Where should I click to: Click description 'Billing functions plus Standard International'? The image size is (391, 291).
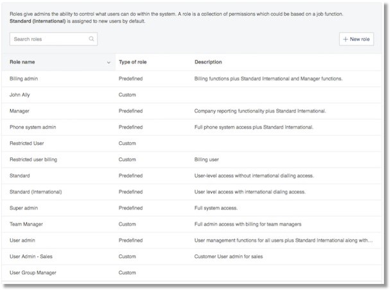click(x=268, y=78)
